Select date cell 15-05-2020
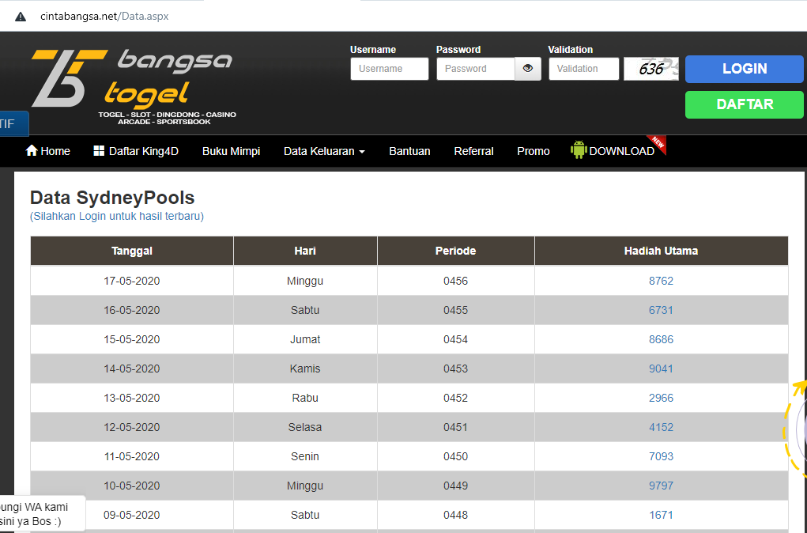Image resolution: width=807 pixels, height=533 pixels. 132,339
